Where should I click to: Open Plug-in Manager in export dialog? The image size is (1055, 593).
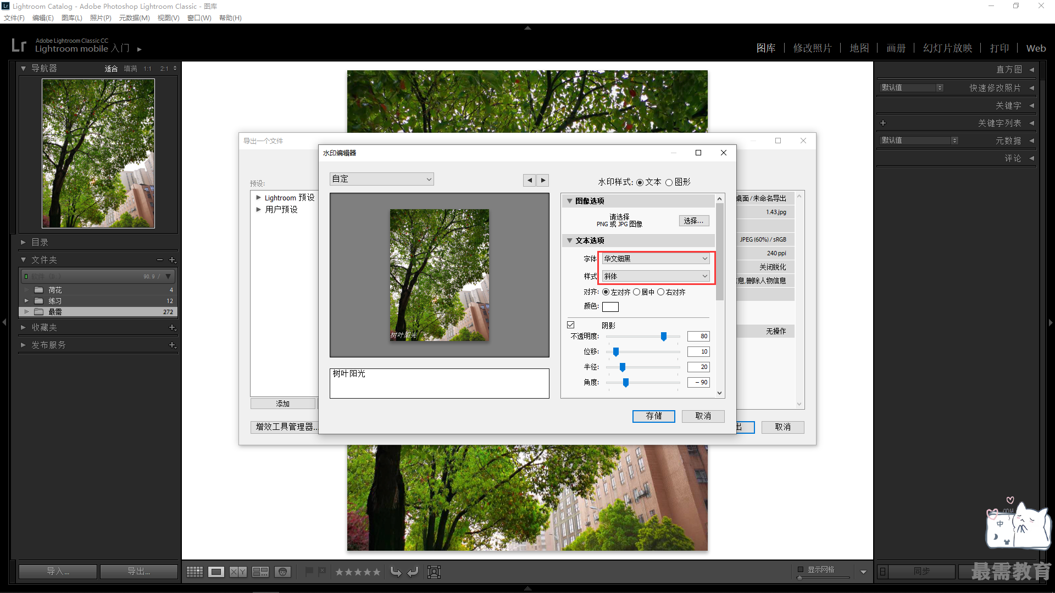click(285, 427)
